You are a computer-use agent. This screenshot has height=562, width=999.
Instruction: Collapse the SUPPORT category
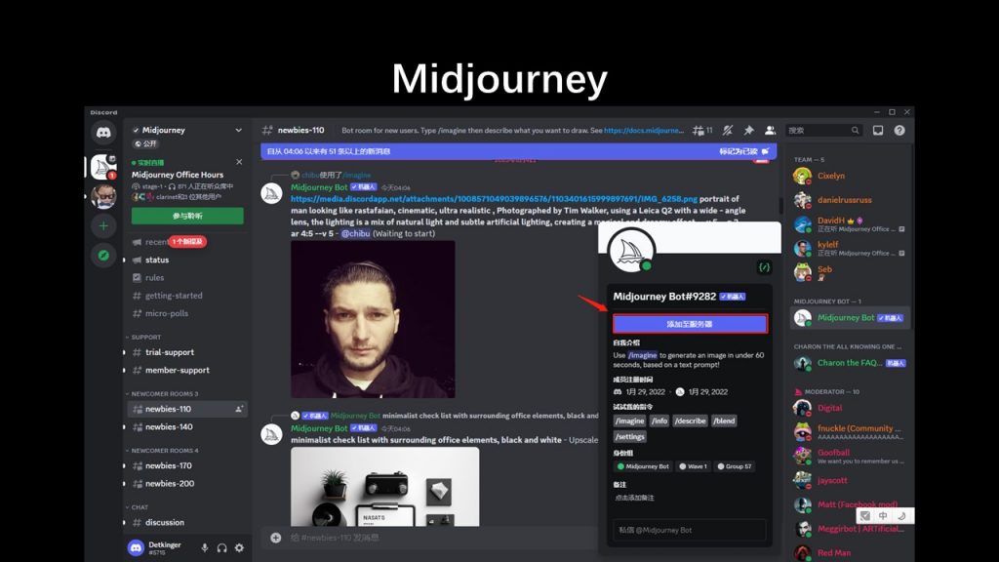point(146,337)
